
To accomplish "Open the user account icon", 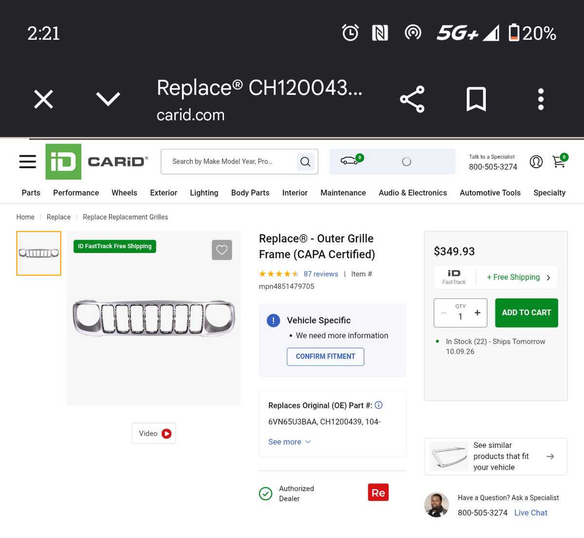I will tap(536, 162).
